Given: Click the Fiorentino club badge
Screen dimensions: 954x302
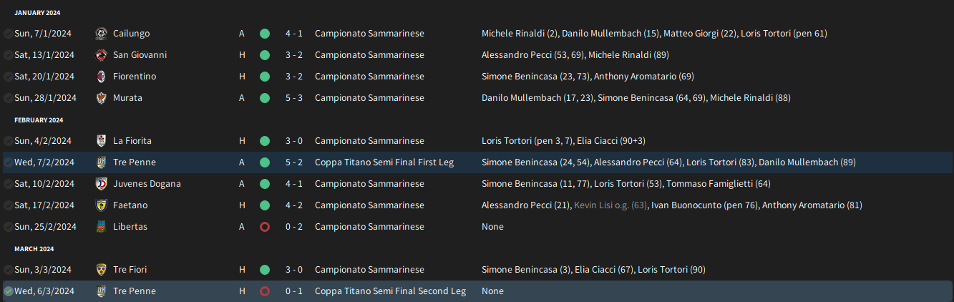Looking at the screenshot, I should pos(101,77).
